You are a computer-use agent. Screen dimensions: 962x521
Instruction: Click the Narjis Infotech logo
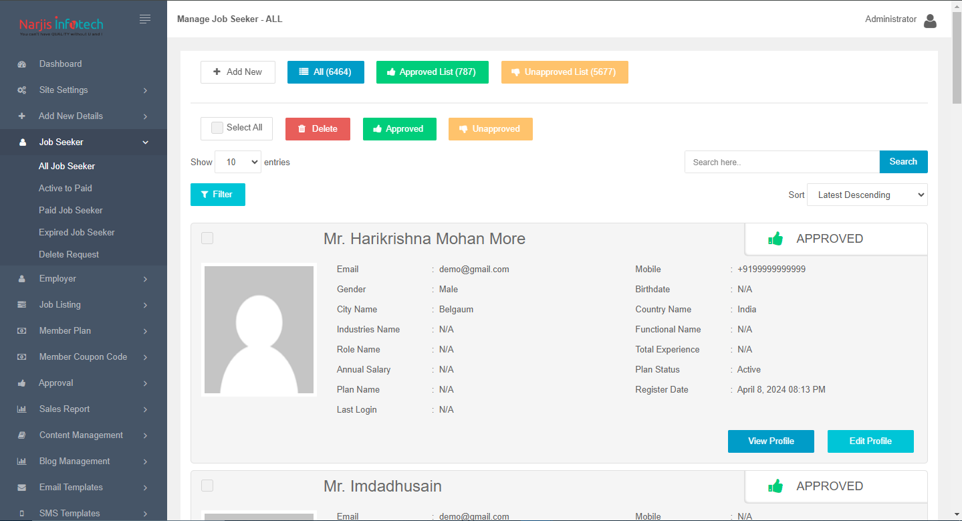pos(62,25)
